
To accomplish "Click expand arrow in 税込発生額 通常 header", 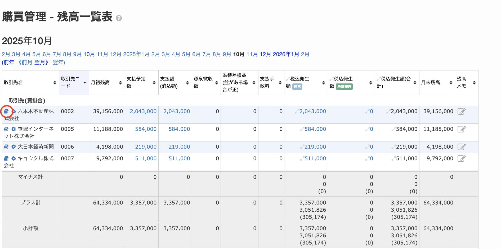I will pos(288,79).
